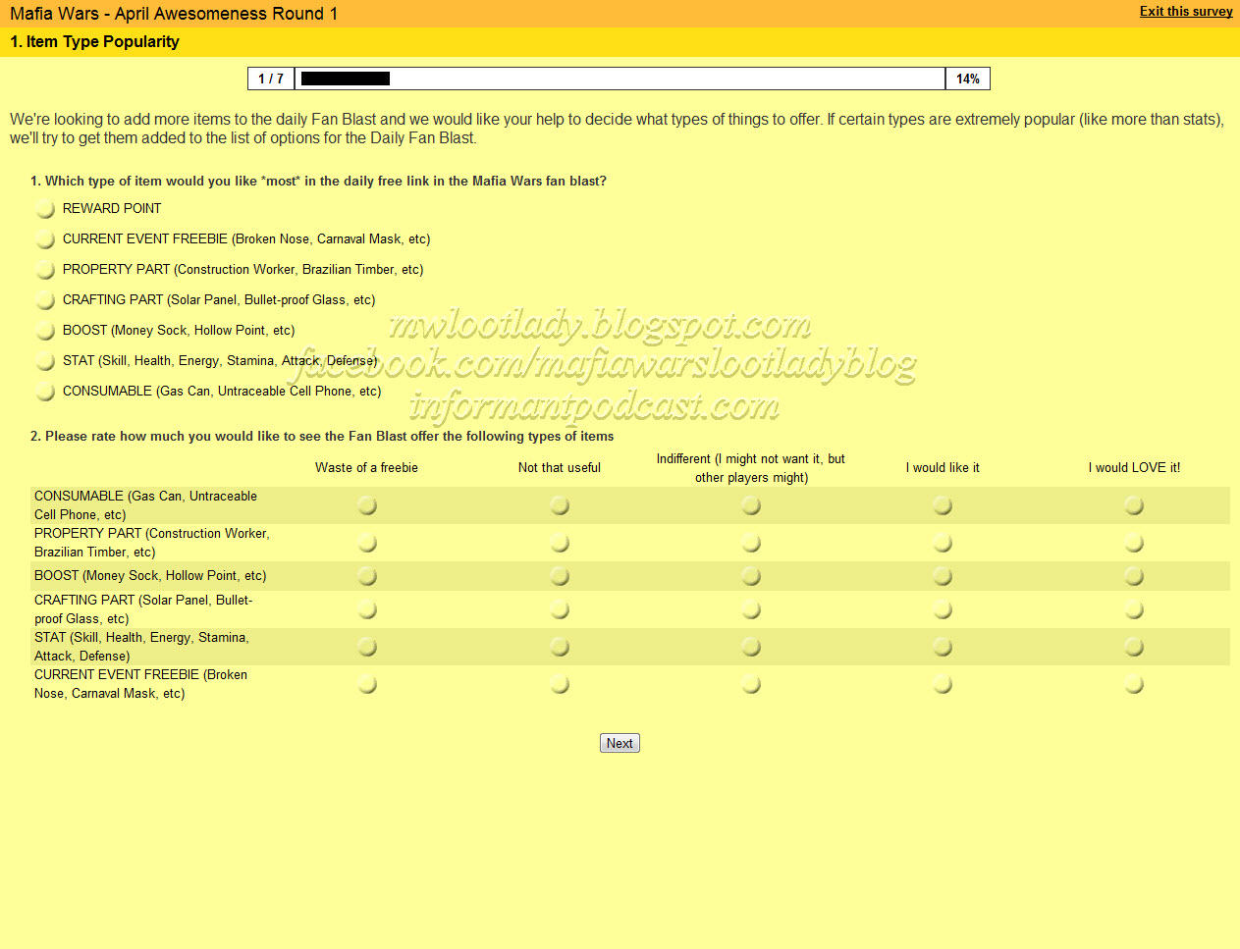Rate CURRENT EVENT FREEBIE as I would like it
Image resolution: width=1240 pixels, height=949 pixels.
click(x=943, y=684)
